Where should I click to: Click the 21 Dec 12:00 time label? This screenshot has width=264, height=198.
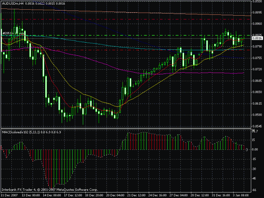coord(136,195)
